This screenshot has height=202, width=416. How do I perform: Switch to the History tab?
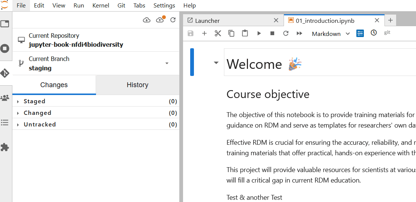point(137,85)
